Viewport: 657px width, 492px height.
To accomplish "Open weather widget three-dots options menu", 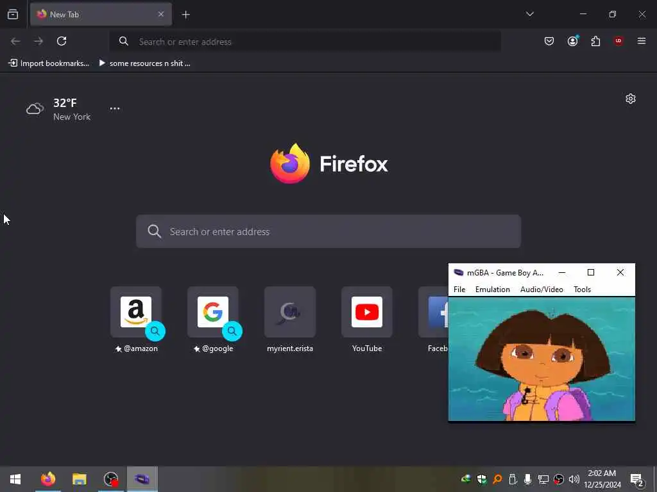I will click(115, 108).
